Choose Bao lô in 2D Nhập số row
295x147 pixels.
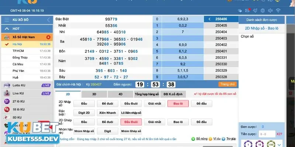178,104
